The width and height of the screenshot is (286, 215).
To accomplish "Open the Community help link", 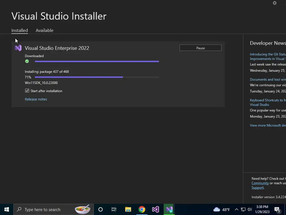I will (x=260, y=183).
